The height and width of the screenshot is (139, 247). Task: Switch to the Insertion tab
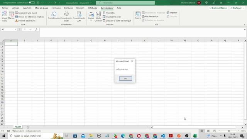(27, 8)
